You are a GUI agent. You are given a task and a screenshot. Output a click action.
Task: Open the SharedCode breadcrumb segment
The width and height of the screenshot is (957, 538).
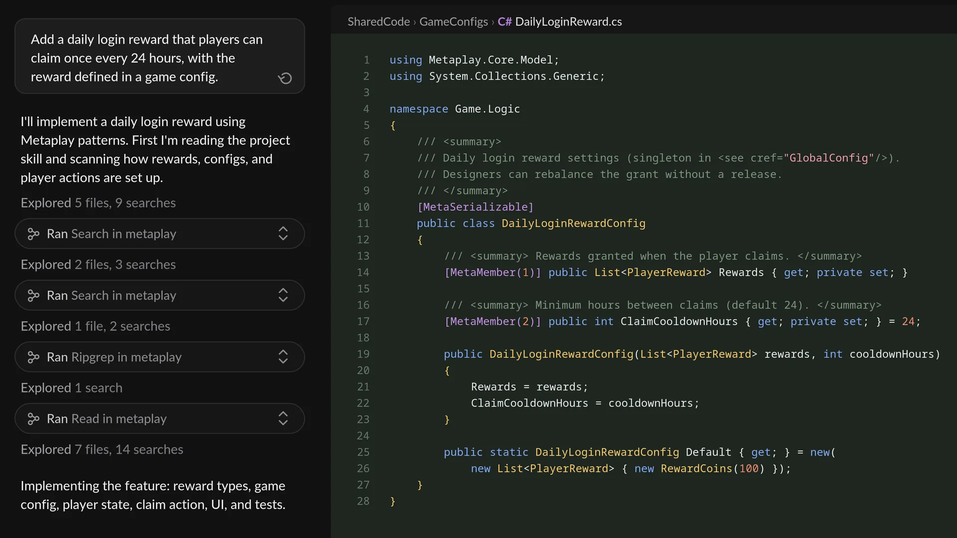click(x=378, y=22)
